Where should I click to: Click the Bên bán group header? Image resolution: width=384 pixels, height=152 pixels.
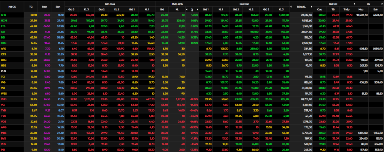[244, 4]
